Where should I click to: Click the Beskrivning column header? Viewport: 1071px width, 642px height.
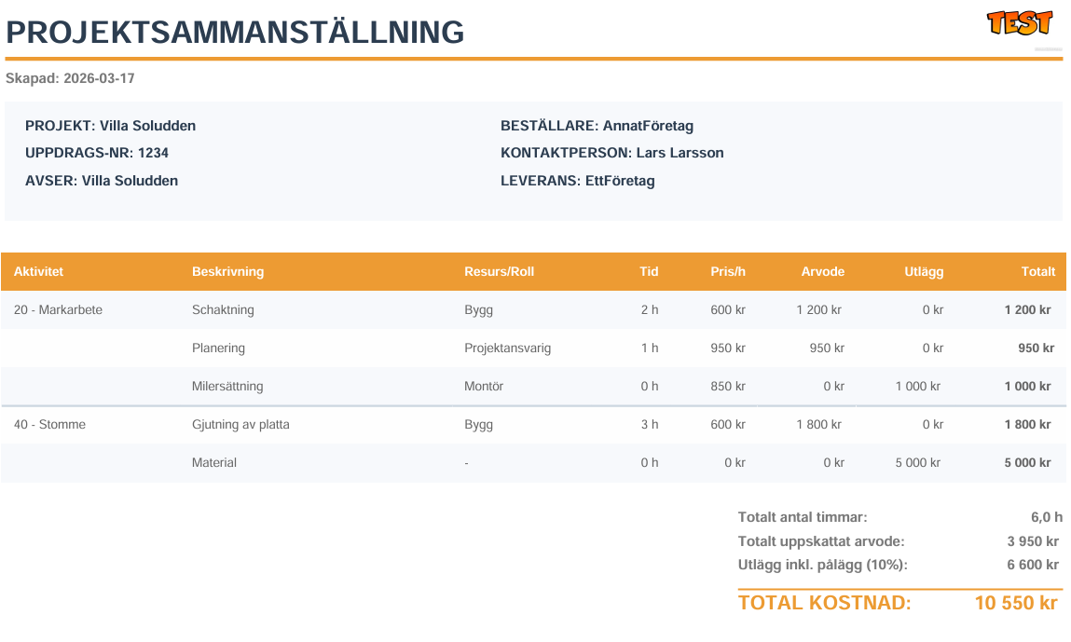tap(227, 272)
